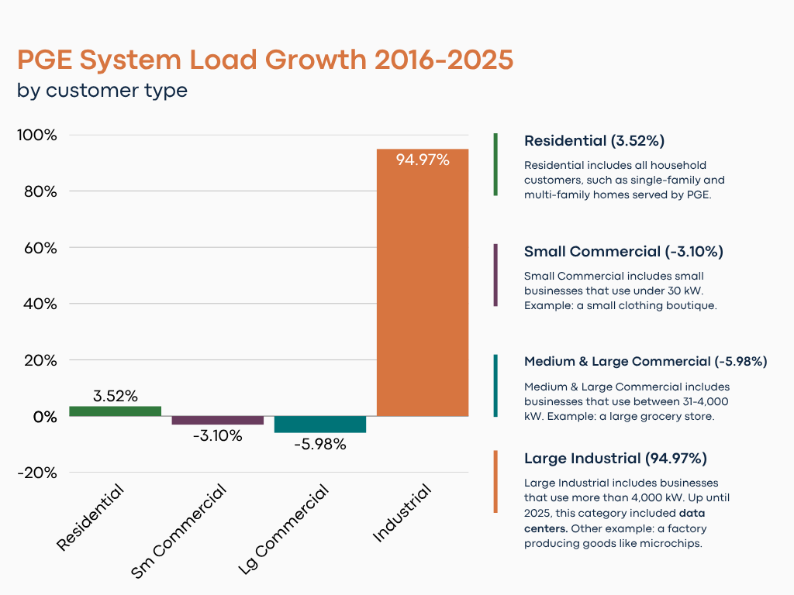Click the teal Lg Commercial bar
This screenshot has height=595, width=794.
pos(320,425)
